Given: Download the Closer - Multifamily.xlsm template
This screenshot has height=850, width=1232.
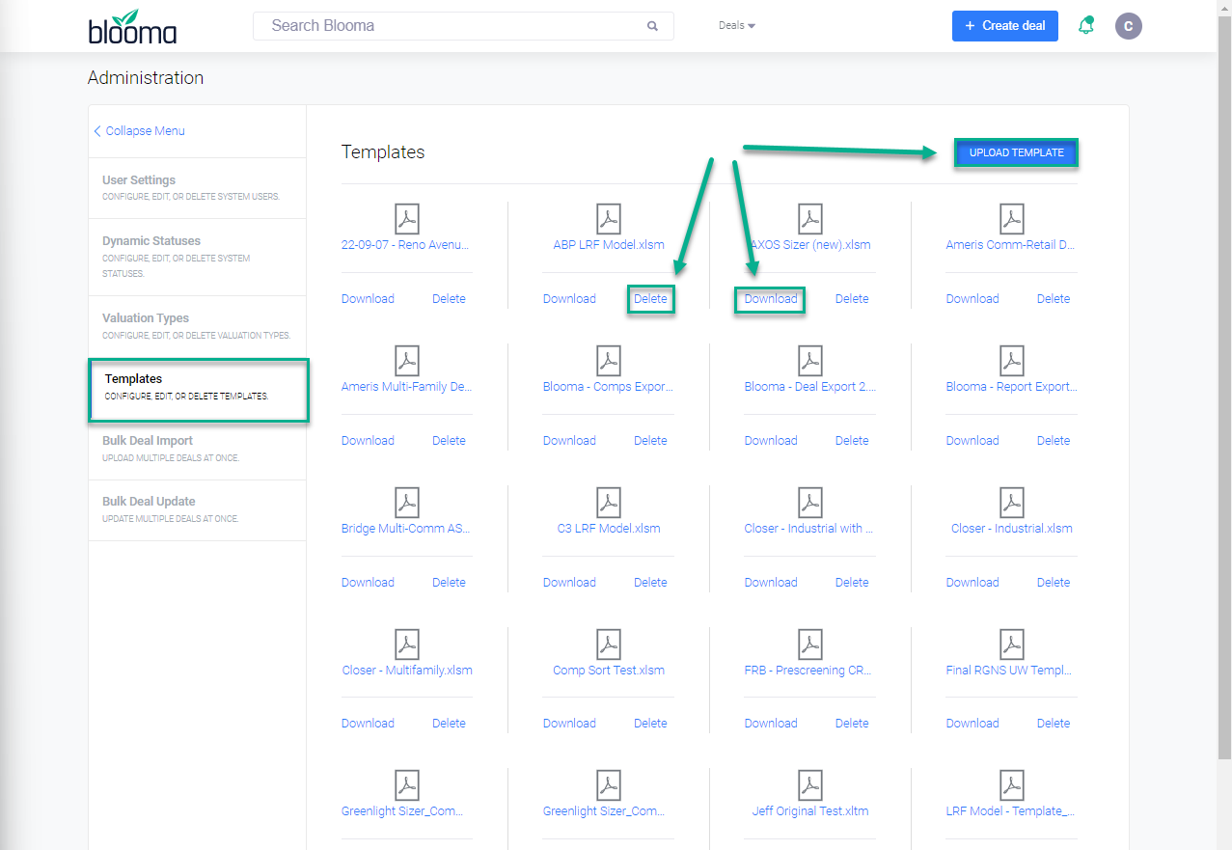Looking at the screenshot, I should click(x=368, y=724).
